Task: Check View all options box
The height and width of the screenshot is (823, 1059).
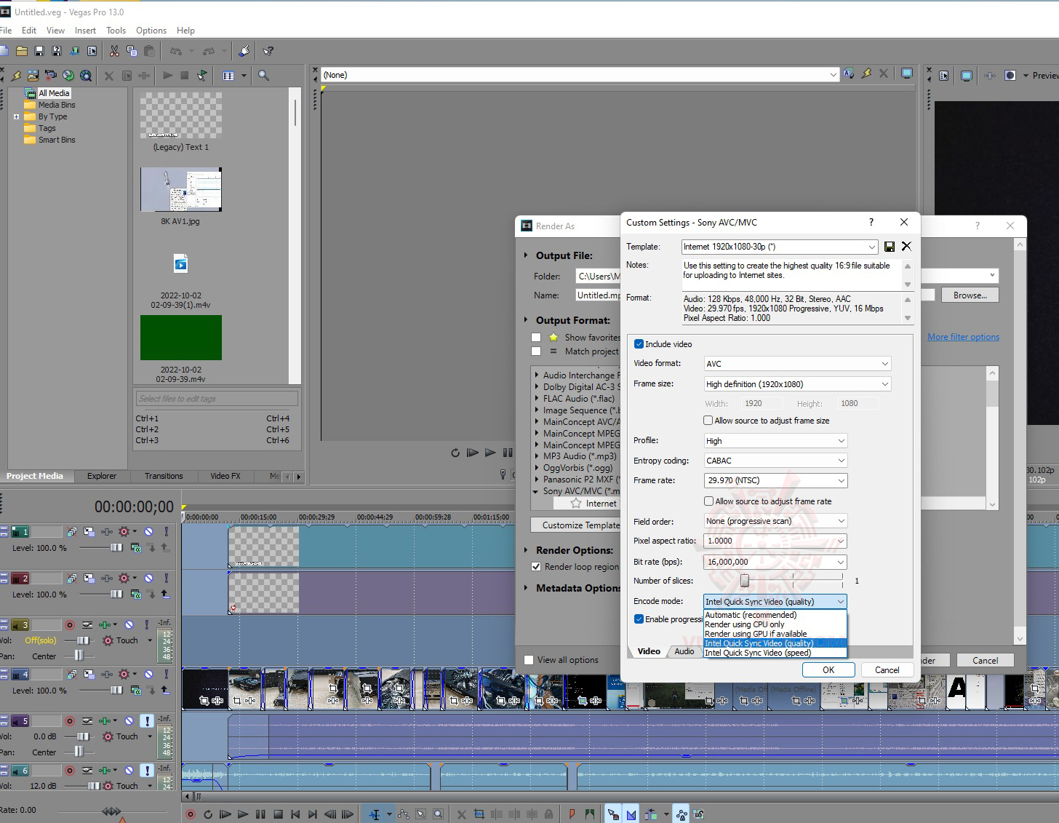Action: click(529, 660)
